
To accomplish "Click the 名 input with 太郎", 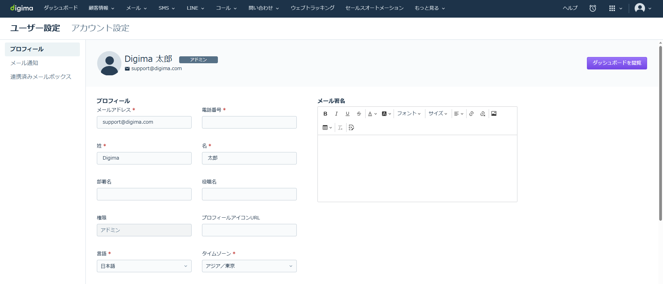I will point(249,158).
